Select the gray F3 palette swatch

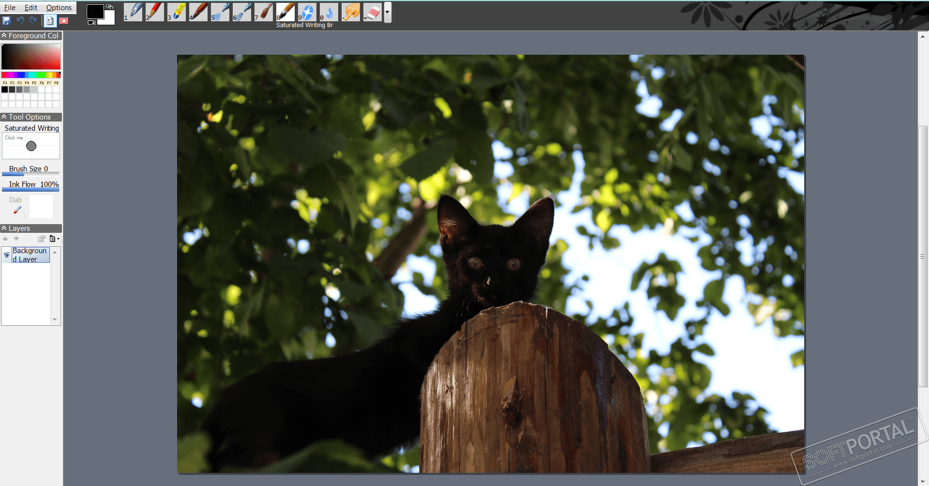[19, 90]
